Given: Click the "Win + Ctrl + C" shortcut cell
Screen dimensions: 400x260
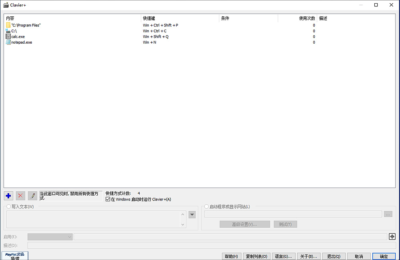Looking at the screenshot, I should coord(154,31).
